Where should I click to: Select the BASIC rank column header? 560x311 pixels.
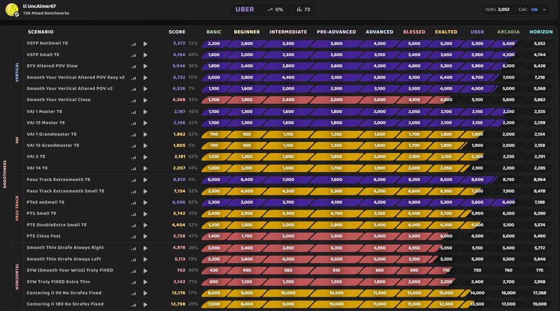click(x=214, y=32)
